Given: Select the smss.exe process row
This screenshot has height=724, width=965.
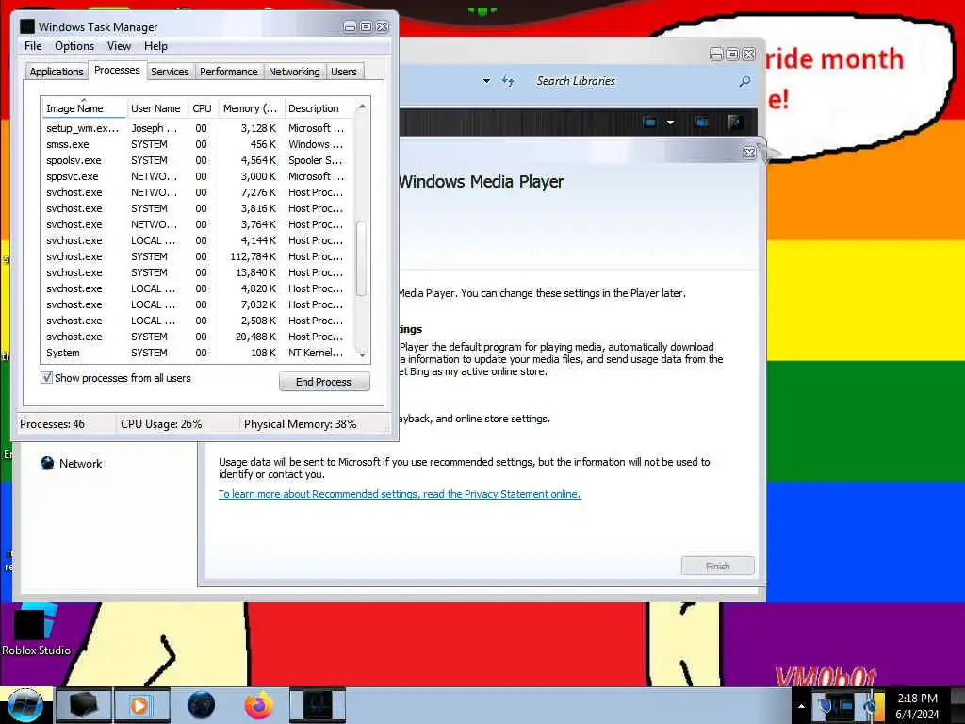Looking at the screenshot, I should coord(198,144).
